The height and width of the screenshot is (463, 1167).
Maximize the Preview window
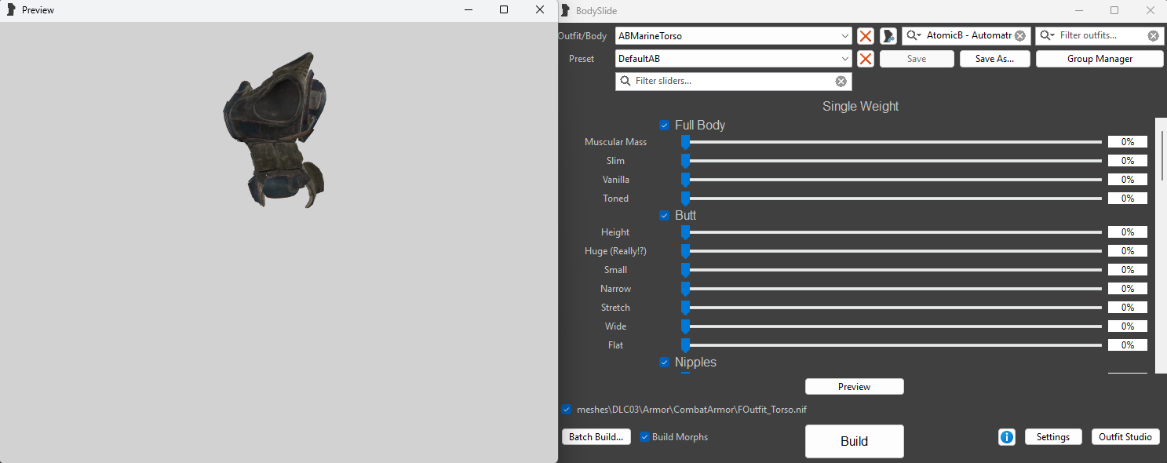[504, 9]
